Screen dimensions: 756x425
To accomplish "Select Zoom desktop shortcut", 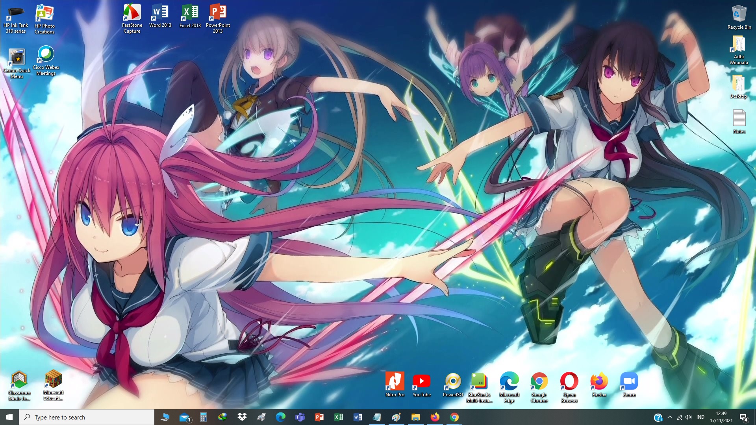I will click(629, 384).
